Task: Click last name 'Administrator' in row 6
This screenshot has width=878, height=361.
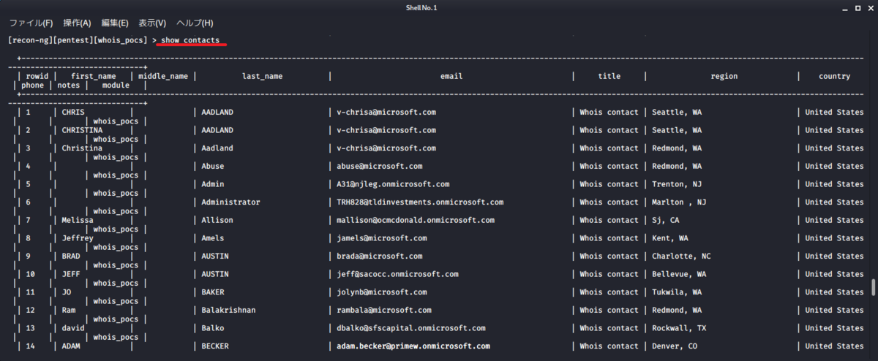Action: pos(230,202)
